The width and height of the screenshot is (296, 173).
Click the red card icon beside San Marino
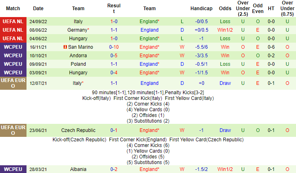click(64, 47)
